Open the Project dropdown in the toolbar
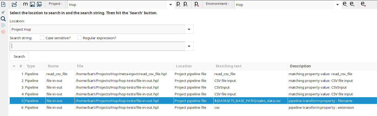Image resolution: width=377 pixels, height=116 pixels. point(170,5)
